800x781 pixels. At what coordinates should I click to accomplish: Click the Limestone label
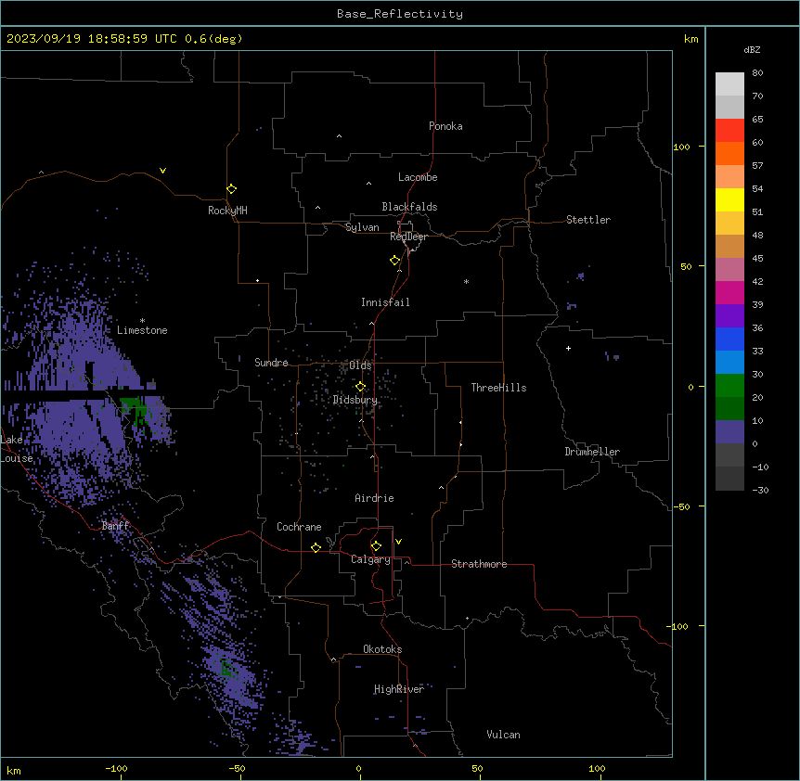click(x=142, y=330)
